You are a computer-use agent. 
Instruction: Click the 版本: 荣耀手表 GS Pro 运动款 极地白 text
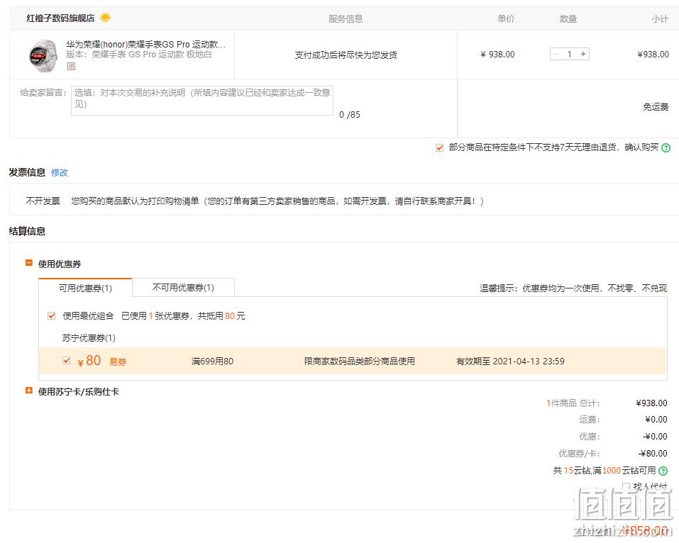[x=139, y=55]
